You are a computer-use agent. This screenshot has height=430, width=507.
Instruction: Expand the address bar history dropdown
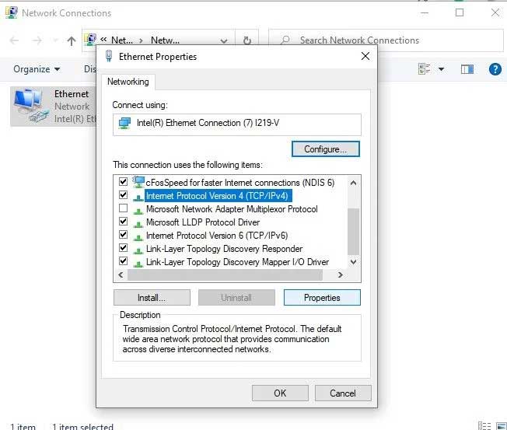point(224,40)
